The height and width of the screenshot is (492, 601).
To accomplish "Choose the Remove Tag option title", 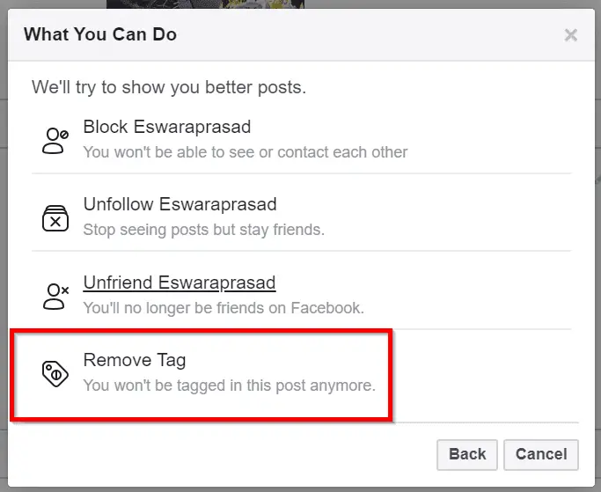I will pos(135,360).
